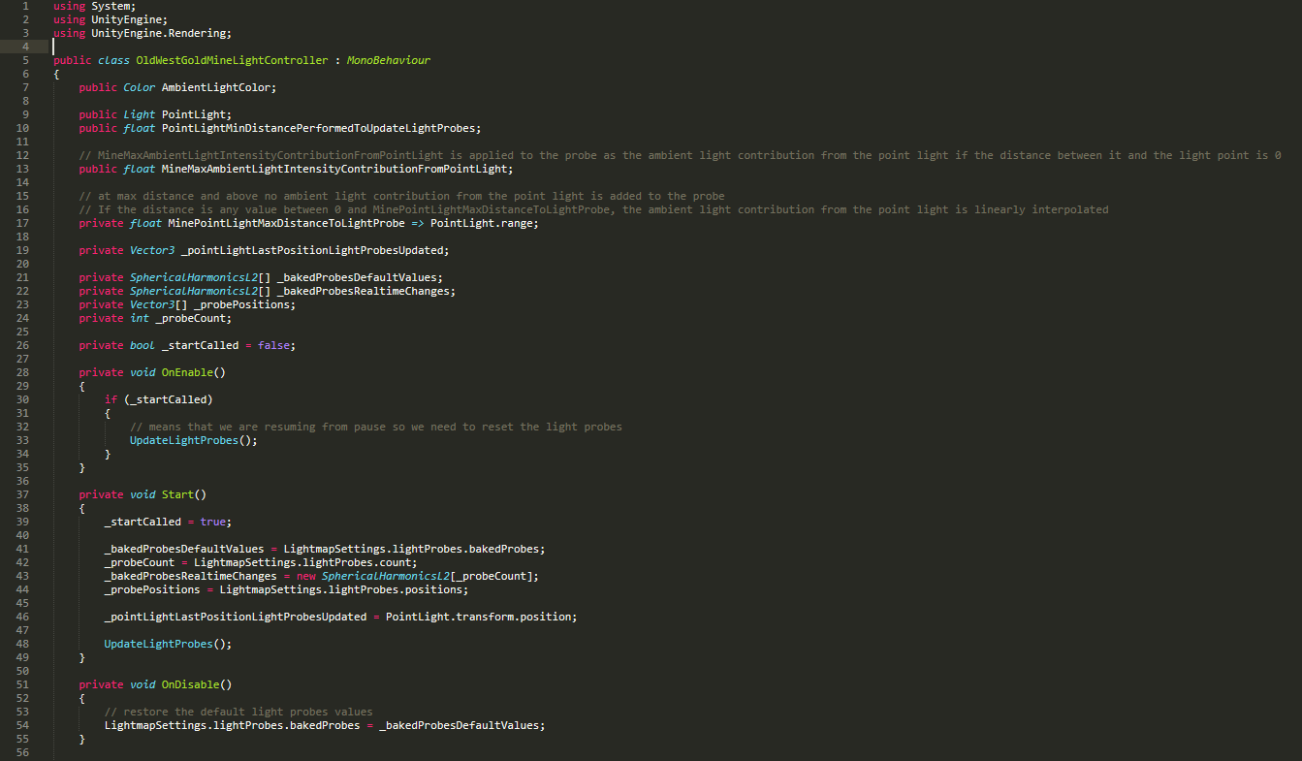Click MineMaxAmbientLightIntensityContributionFromPointLight field on line 13
The height and width of the screenshot is (761, 1302).
[333, 169]
